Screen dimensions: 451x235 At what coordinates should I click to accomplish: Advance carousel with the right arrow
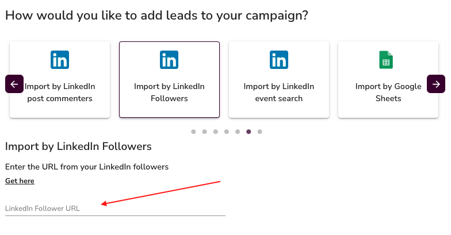point(436,84)
